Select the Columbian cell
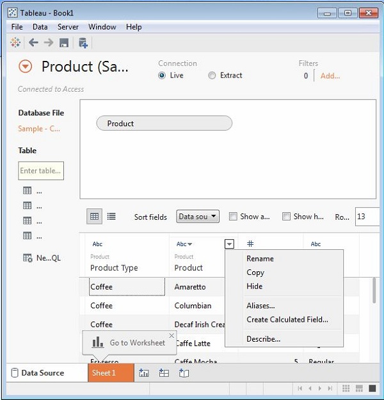Viewport: 384px width, 400px height. point(193,306)
